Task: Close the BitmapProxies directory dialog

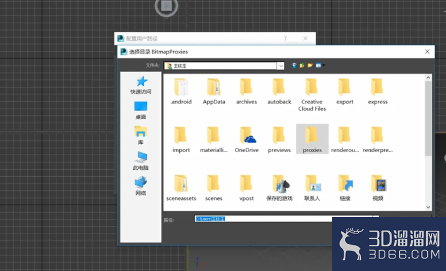Action: (427, 52)
